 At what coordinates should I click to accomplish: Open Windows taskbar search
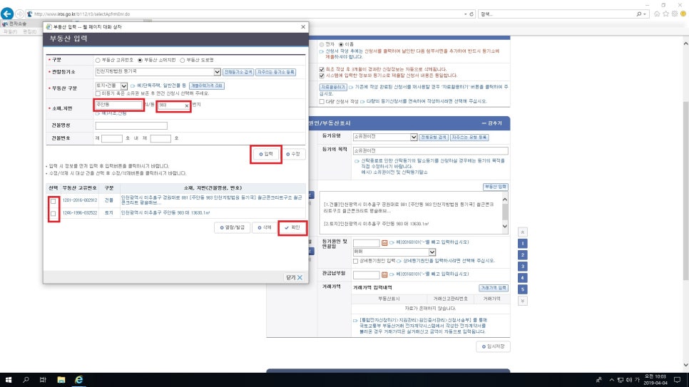tap(26, 380)
